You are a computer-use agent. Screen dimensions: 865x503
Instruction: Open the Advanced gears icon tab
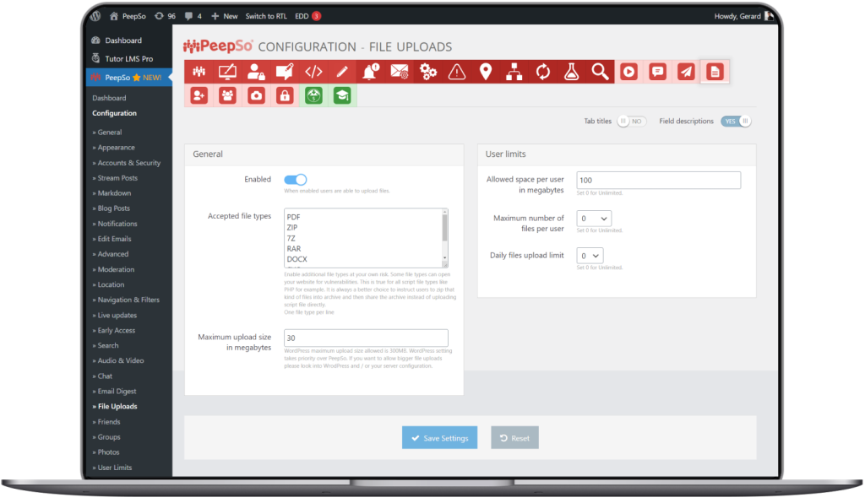click(x=428, y=72)
